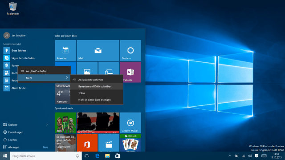Open the network tray icon

click(x=244, y=156)
